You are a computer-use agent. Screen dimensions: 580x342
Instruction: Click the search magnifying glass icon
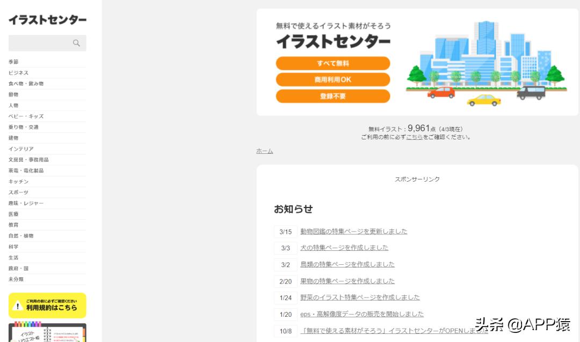77,43
